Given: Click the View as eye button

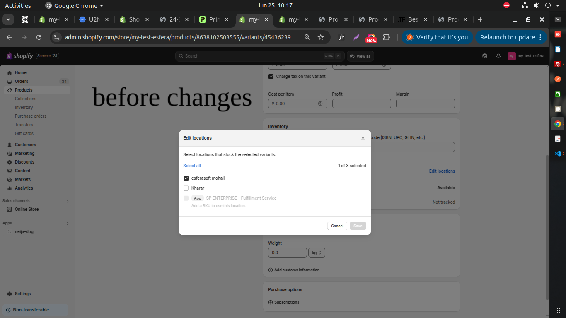Looking at the screenshot, I should [x=360, y=56].
